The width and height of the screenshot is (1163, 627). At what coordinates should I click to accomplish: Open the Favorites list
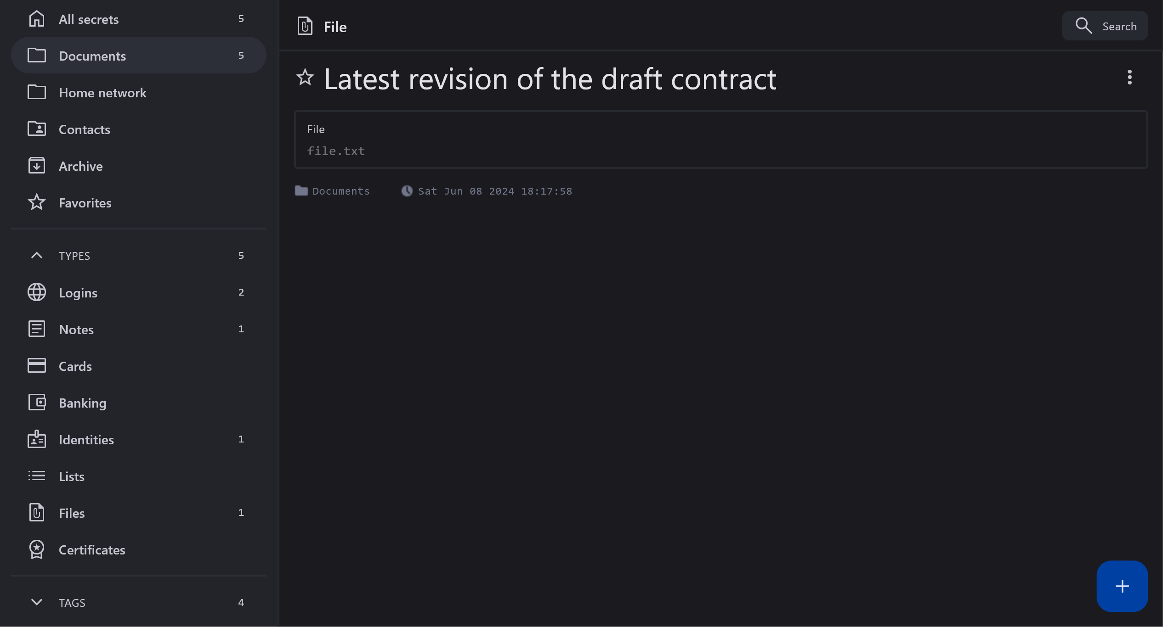point(85,203)
